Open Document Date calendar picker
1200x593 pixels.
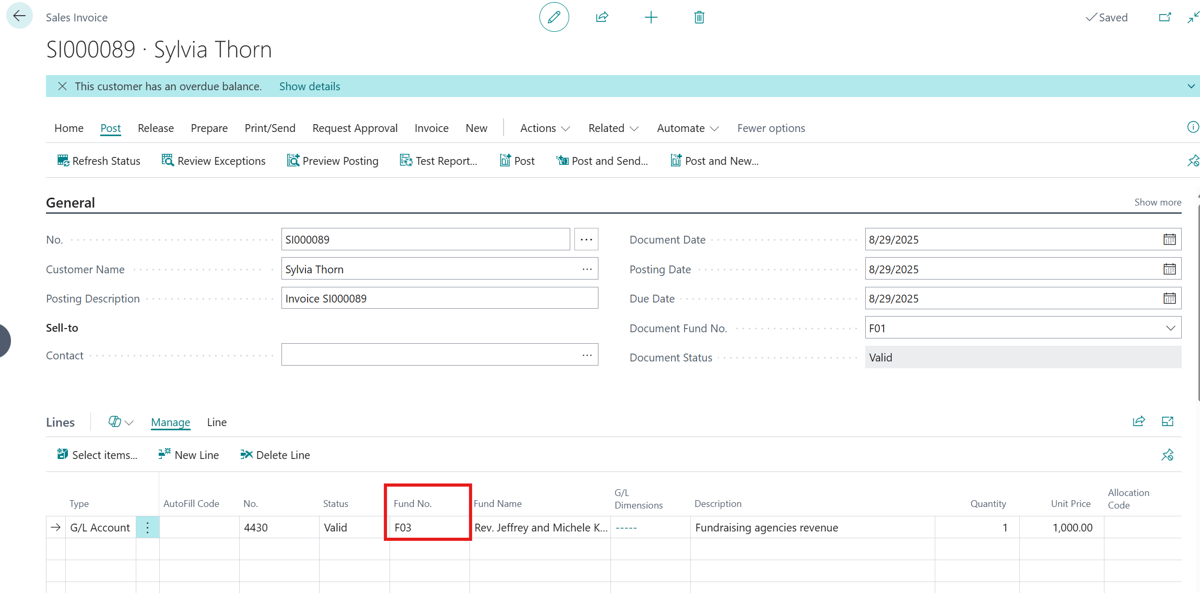point(1169,239)
